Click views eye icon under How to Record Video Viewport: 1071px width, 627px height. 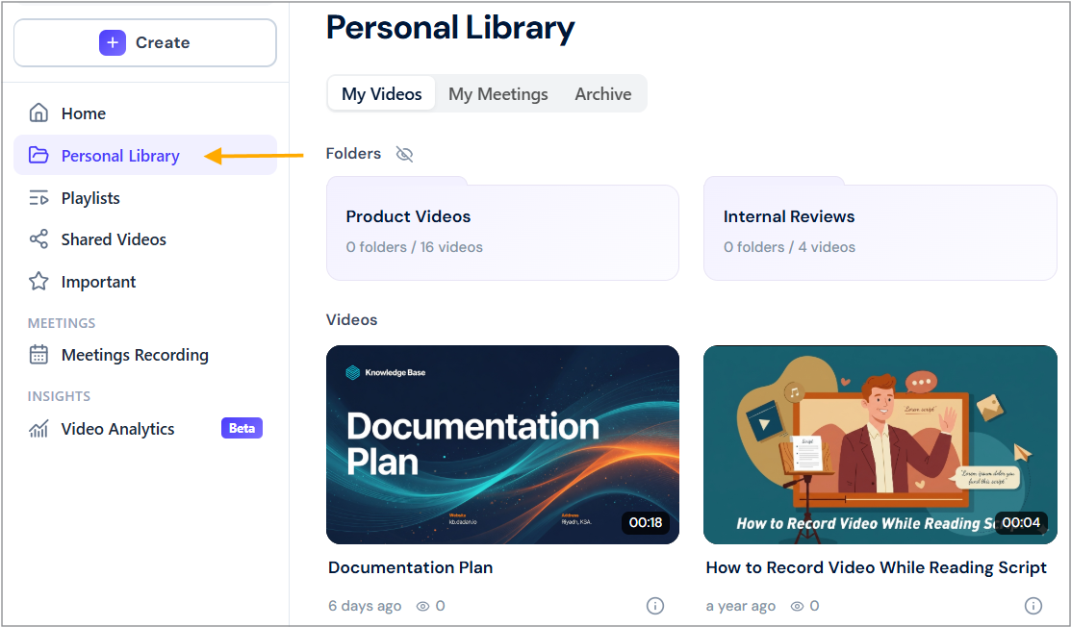coord(797,606)
